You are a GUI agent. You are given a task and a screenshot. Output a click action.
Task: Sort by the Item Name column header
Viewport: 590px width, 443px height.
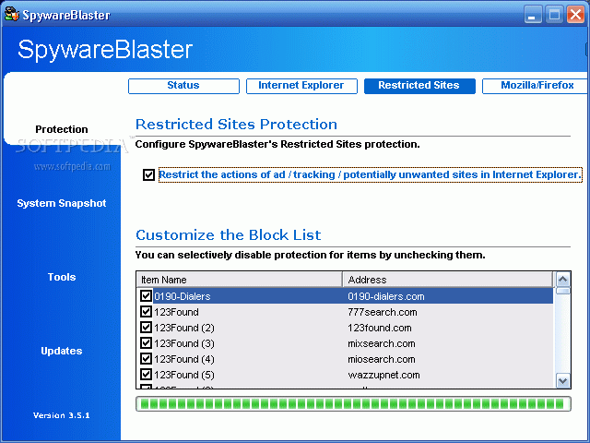240,280
